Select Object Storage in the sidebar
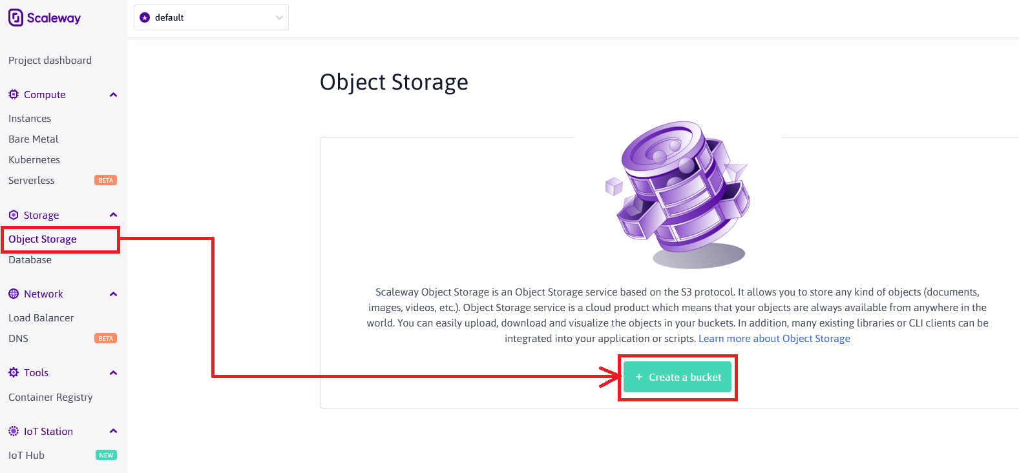The image size is (1019, 473). click(x=43, y=239)
